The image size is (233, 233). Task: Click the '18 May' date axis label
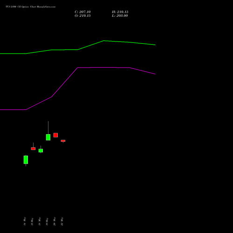pos(40,221)
